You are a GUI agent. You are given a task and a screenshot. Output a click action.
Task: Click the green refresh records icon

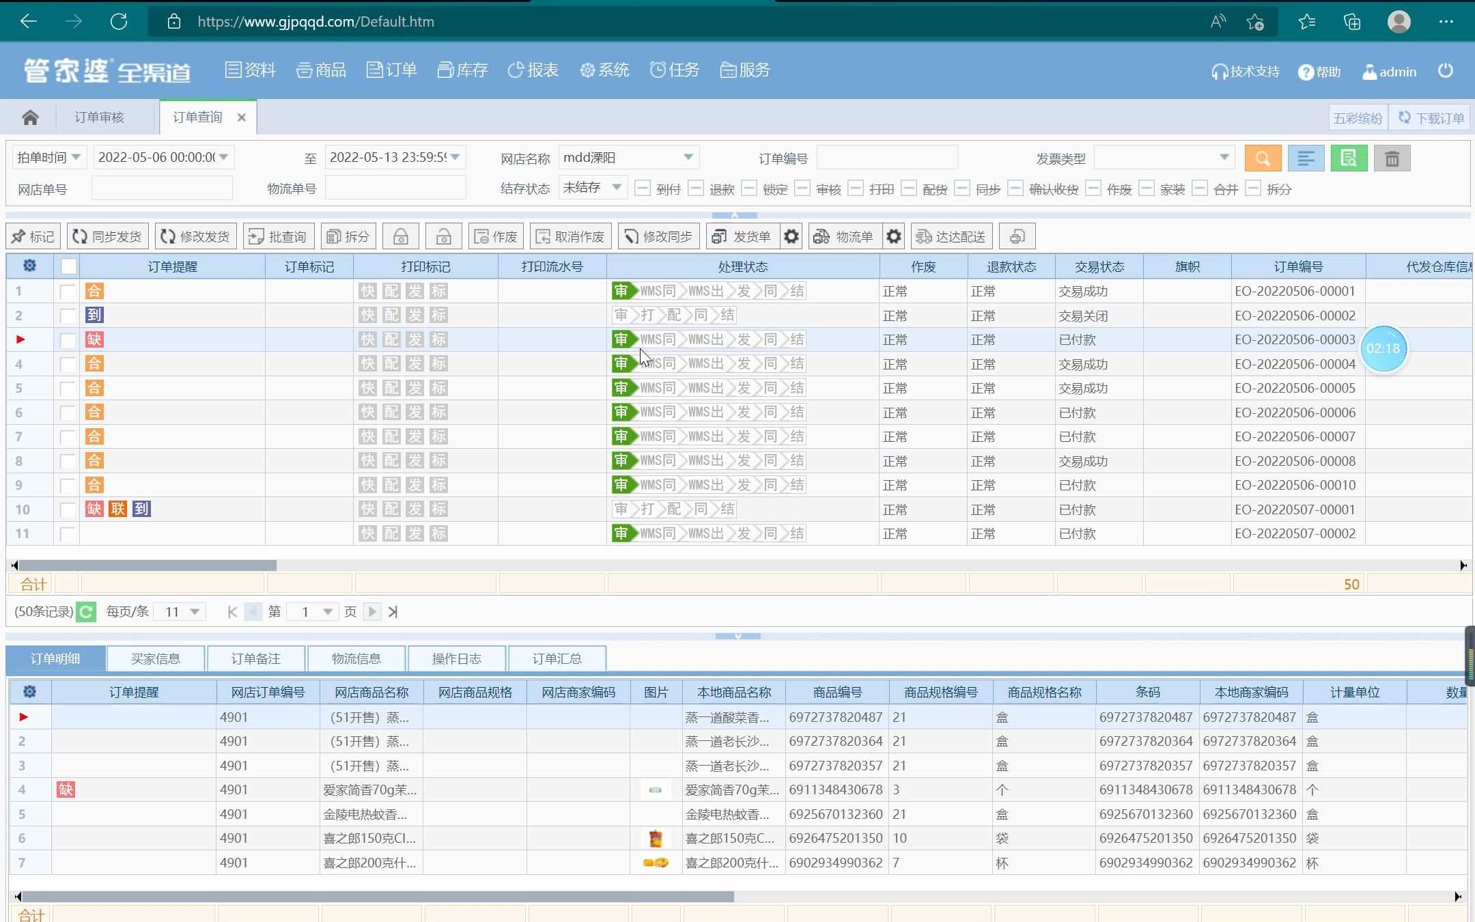(86, 611)
